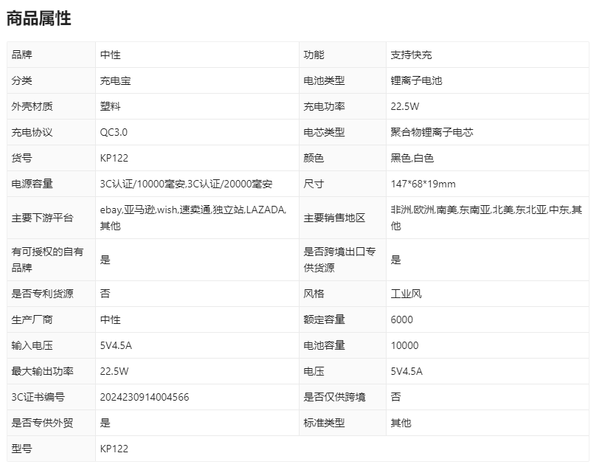
Task: Select the 锂离子电池 battery type cell
Action: 416,80
